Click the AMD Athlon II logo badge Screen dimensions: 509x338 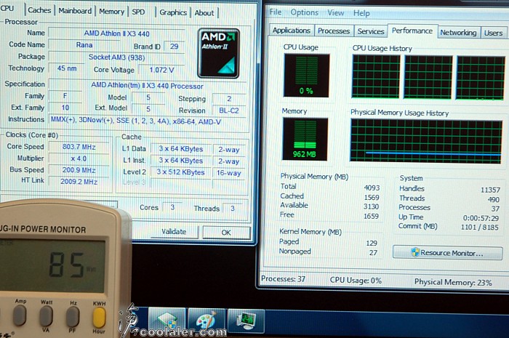[218, 53]
